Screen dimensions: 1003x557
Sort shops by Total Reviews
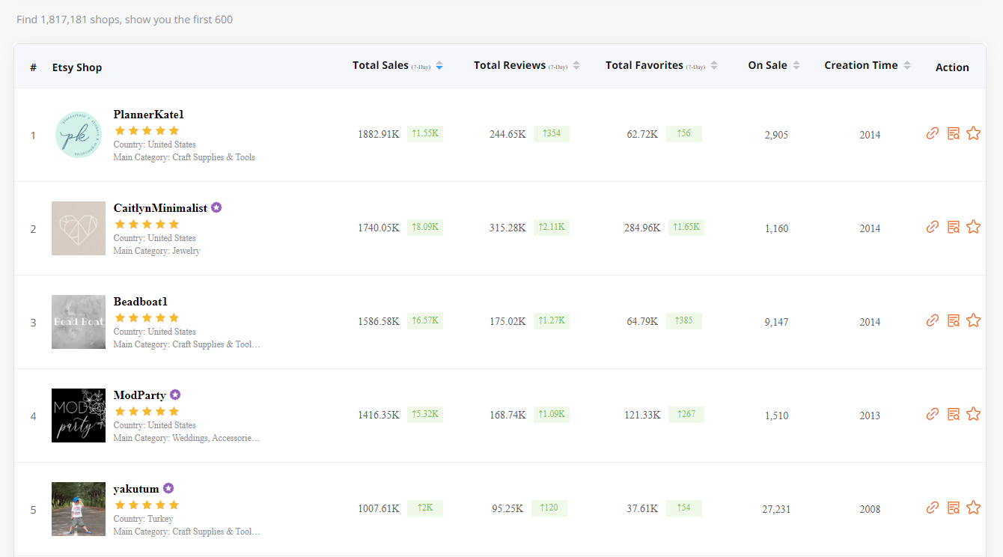pyautogui.click(x=576, y=64)
